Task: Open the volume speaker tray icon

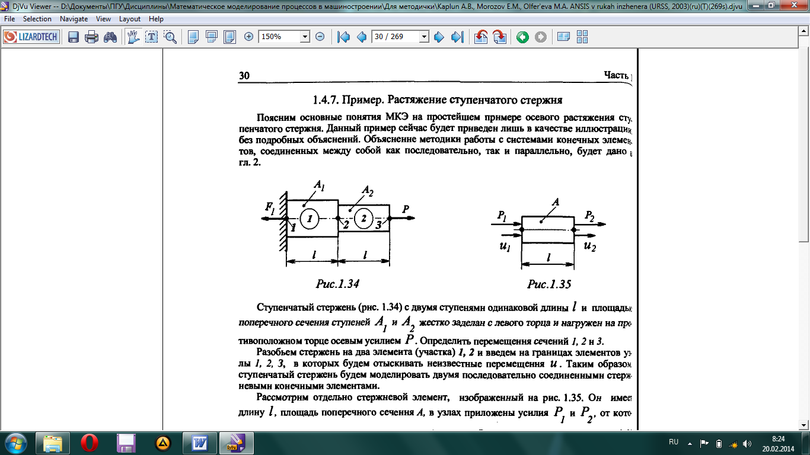Action: [x=747, y=443]
